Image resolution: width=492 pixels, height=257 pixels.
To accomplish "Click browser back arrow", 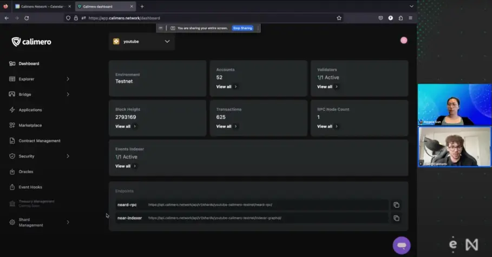I will click(x=6, y=18).
